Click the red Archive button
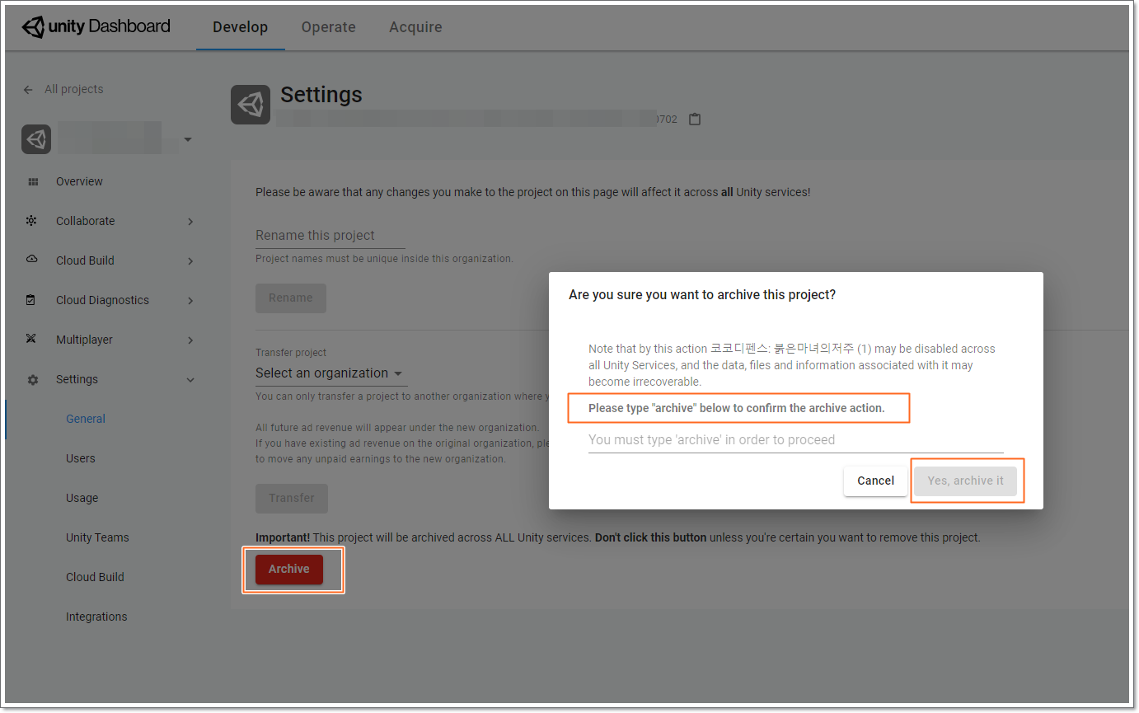The image size is (1139, 713). click(x=289, y=569)
